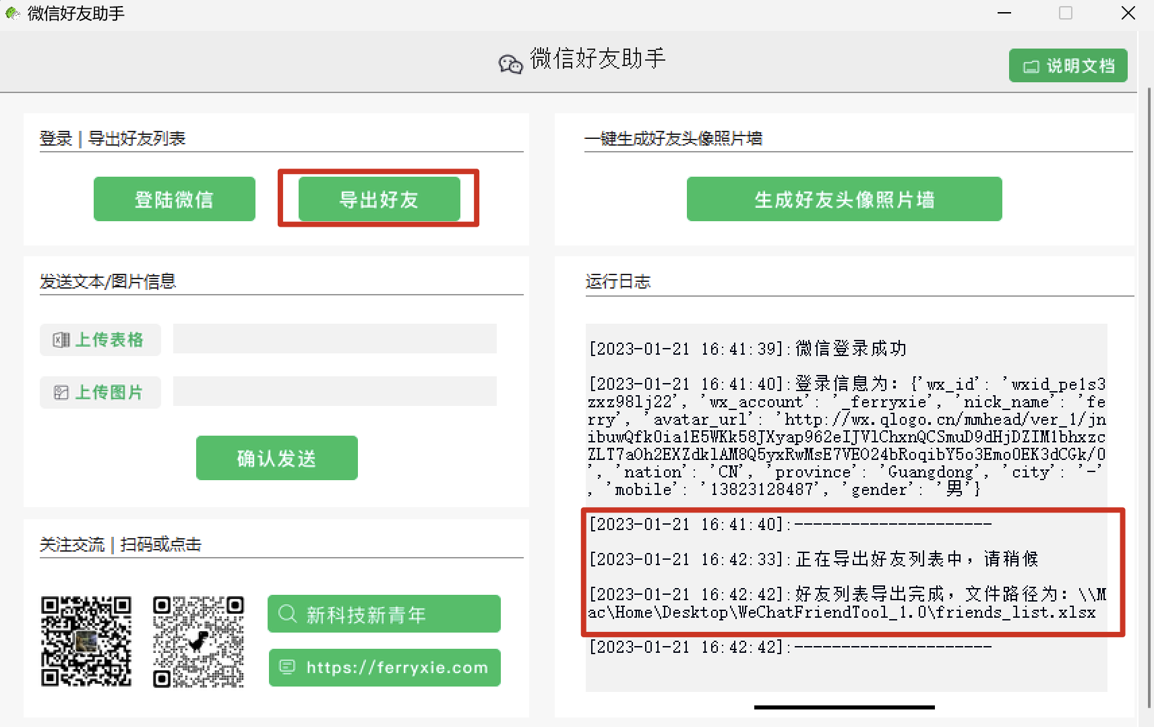Image resolution: width=1154 pixels, height=727 pixels.
Task: Click 确认发送 to confirm sending
Action: pyautogui.click(x=276, y=457)
